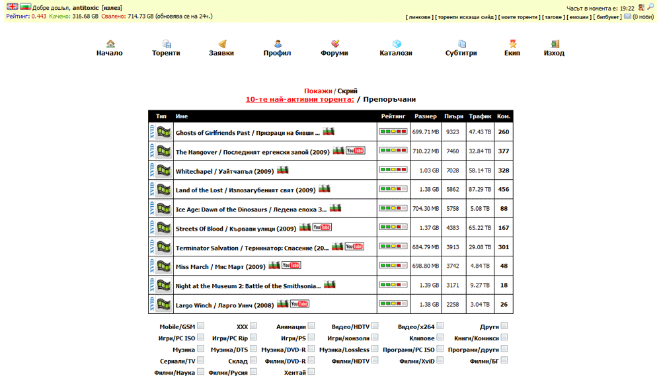Click the rating bar for Ghosts of Girlfriends Past

tap(393, 132)
